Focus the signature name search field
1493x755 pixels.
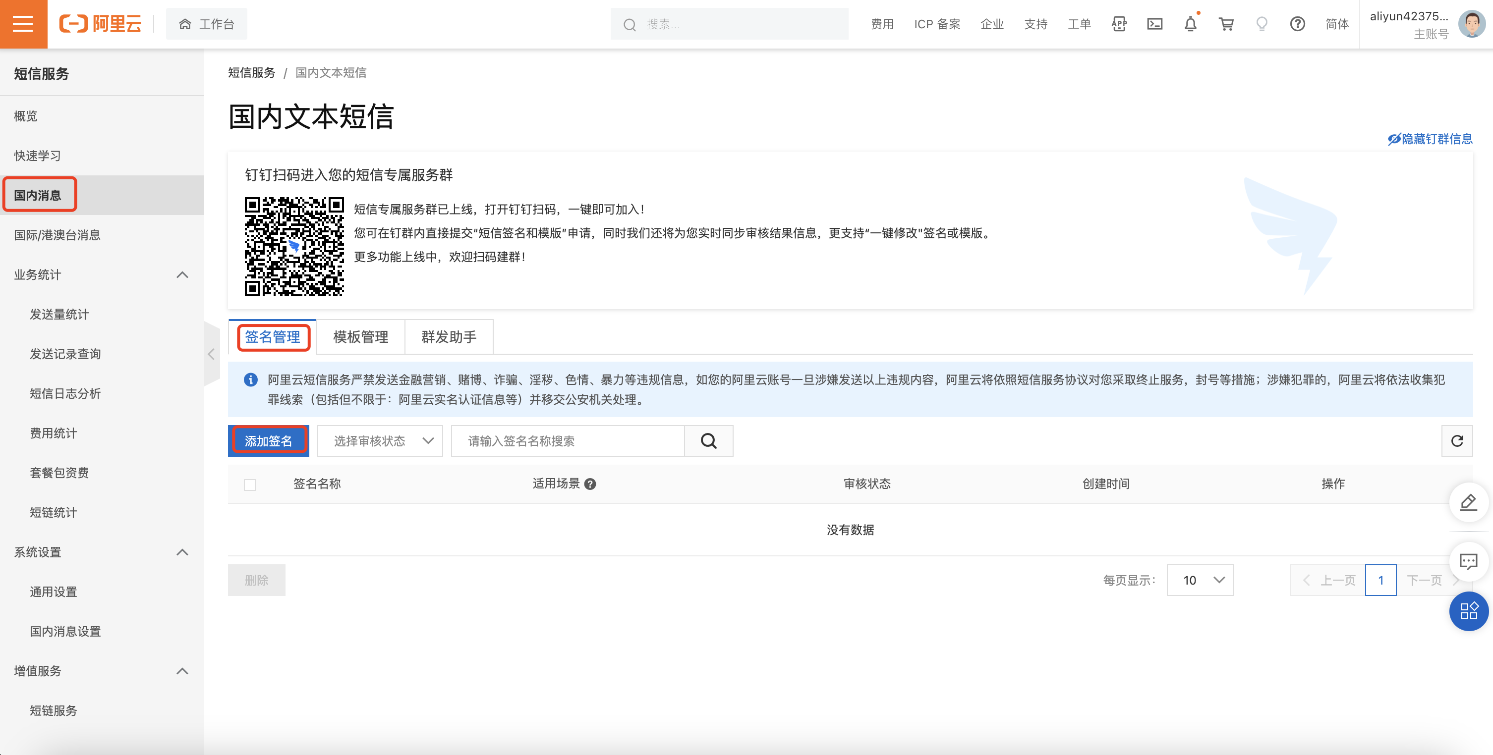[x=568, y=441]
